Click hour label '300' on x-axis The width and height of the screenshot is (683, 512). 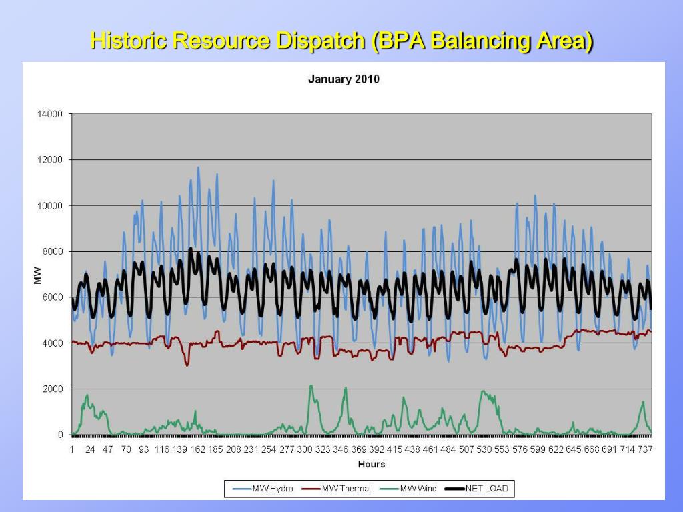[x=305, y=449]
